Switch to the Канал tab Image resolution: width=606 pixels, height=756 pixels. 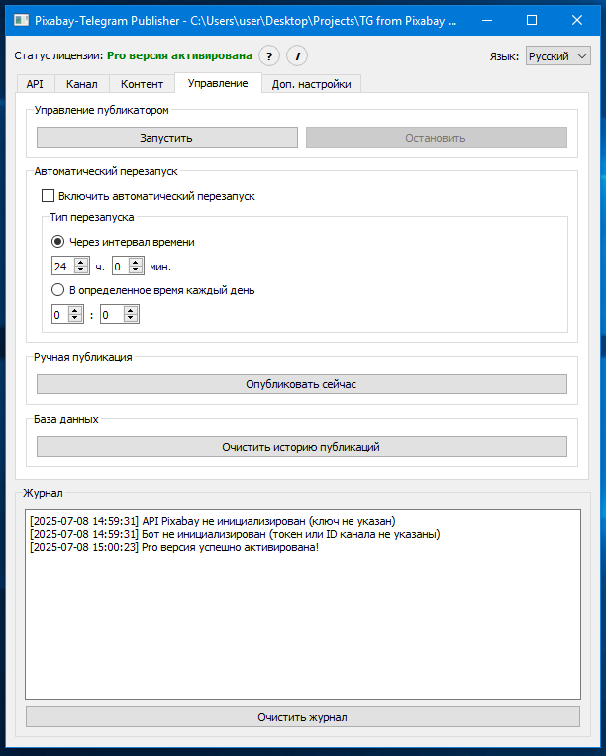pos(82,84)
